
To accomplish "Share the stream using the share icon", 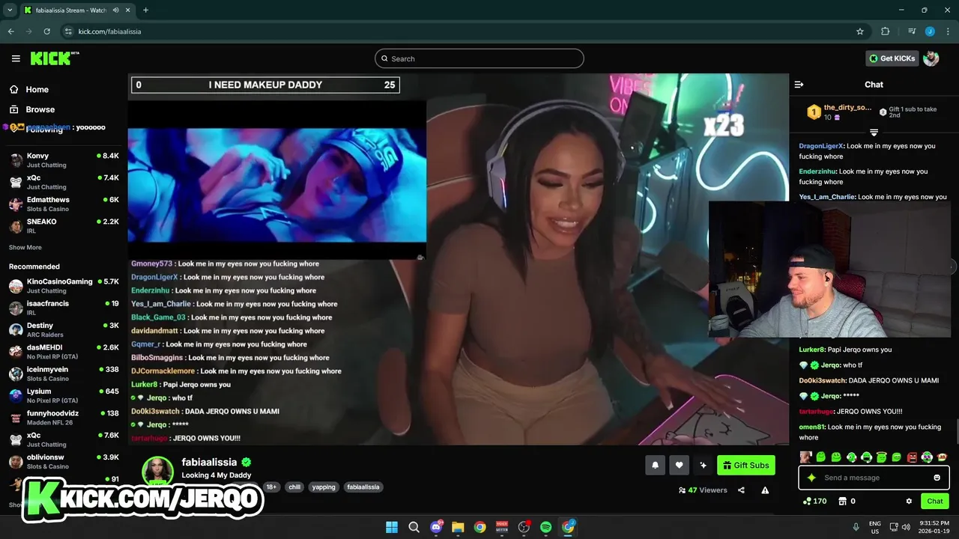I will point(741,490).
